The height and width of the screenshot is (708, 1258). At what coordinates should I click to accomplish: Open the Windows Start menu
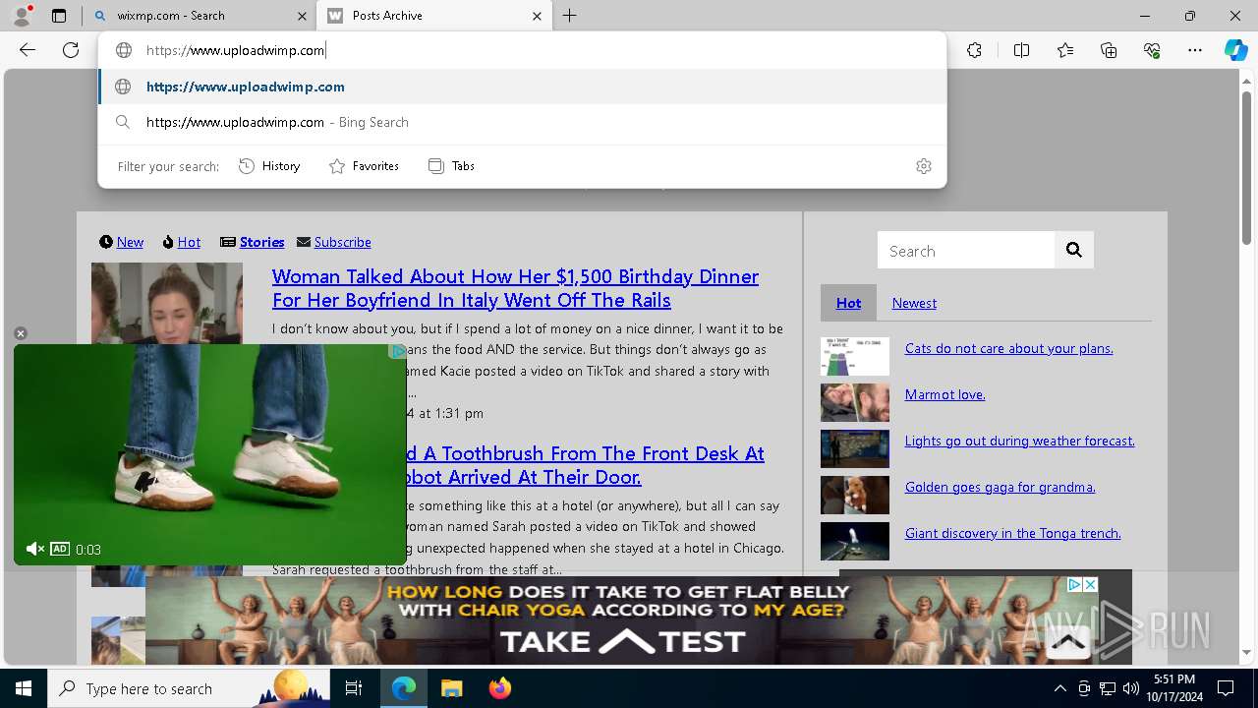coord(24,688)
